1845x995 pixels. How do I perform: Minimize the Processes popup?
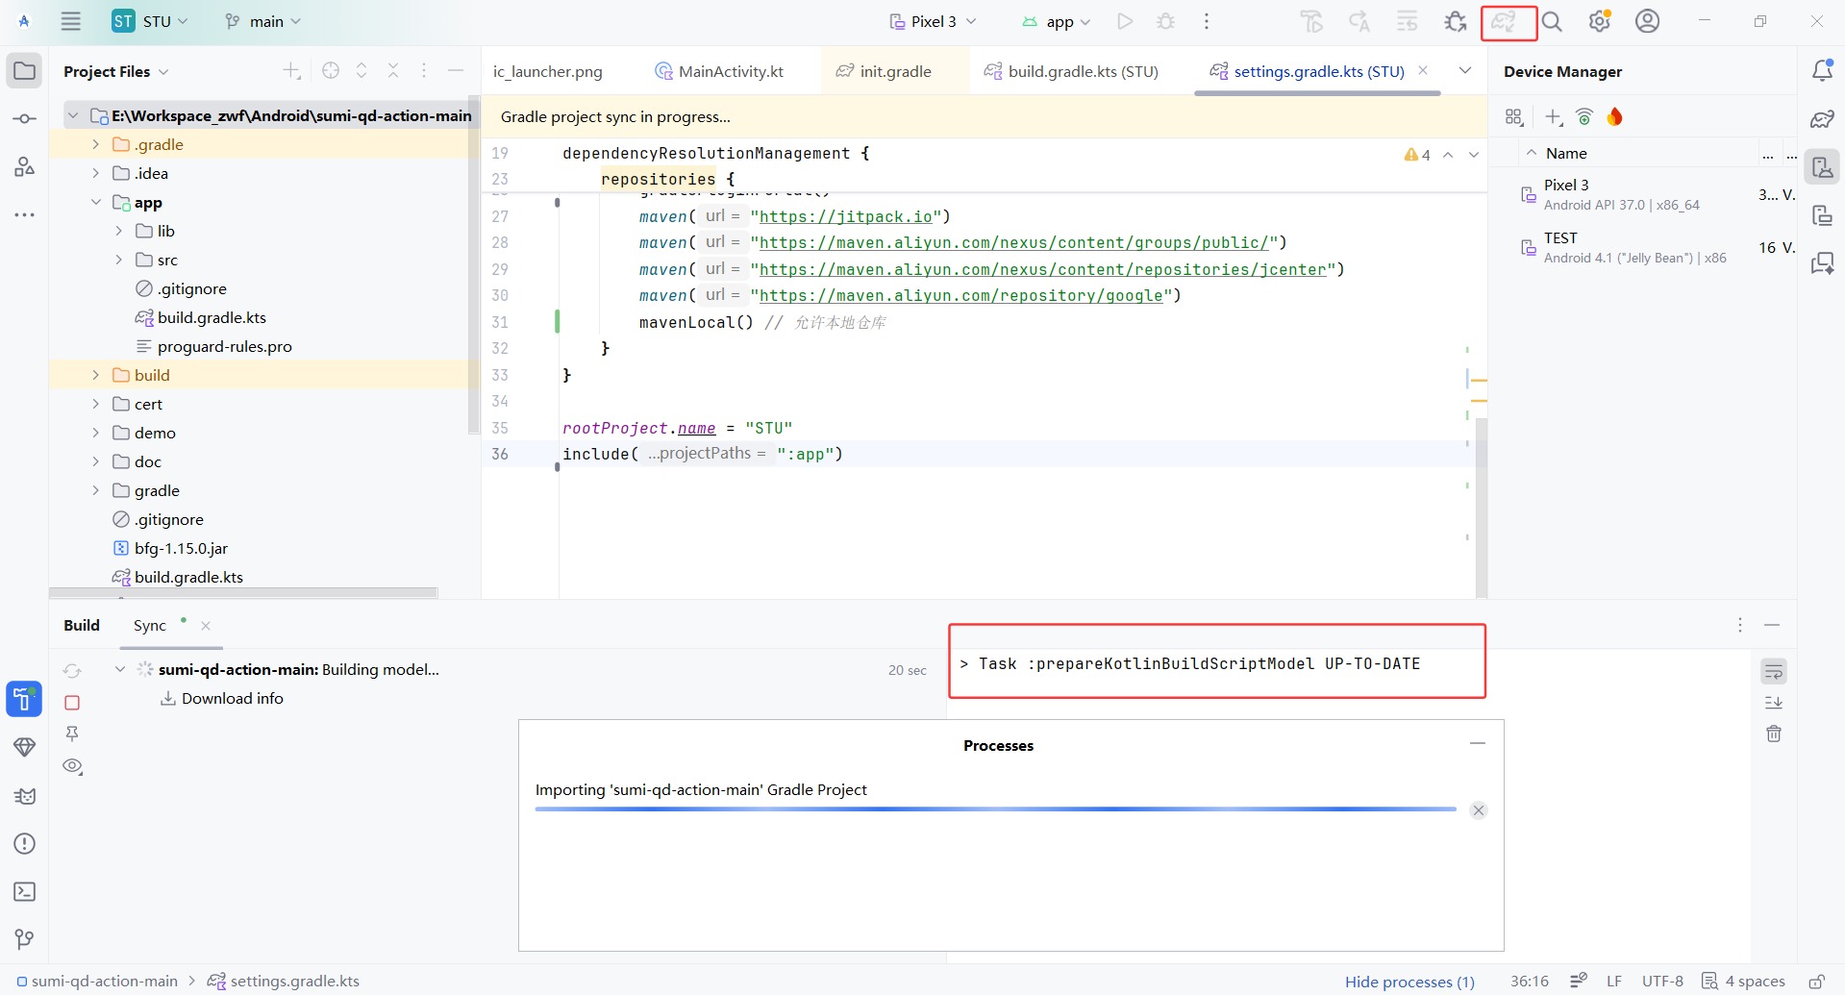tap(1478, 743)
